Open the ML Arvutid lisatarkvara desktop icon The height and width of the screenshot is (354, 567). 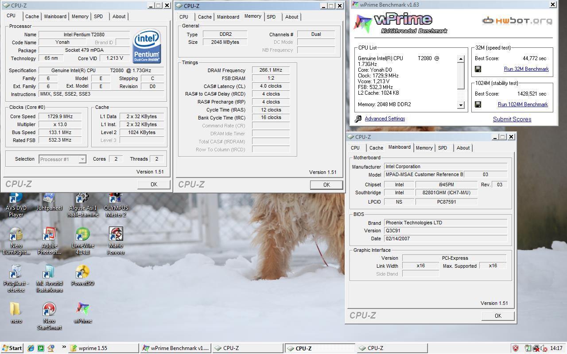[49, 279]
